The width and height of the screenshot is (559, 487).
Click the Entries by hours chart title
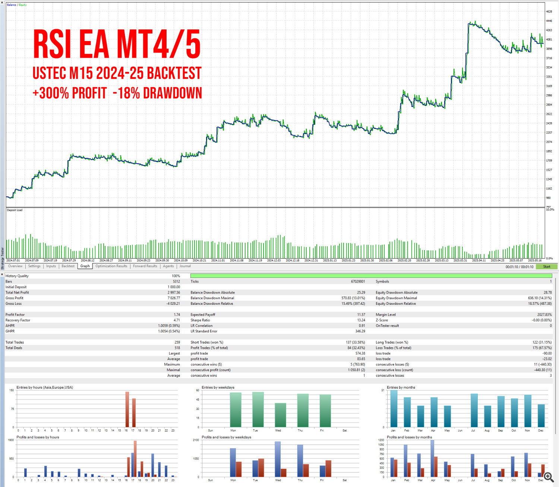click(45, 388)
